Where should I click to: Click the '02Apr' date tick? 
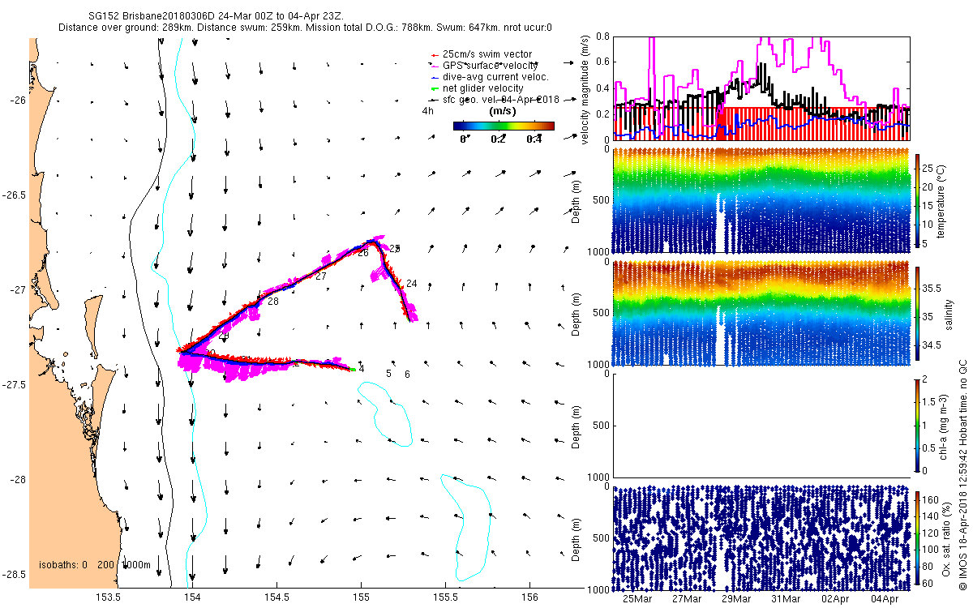click(x=837, y=599)
